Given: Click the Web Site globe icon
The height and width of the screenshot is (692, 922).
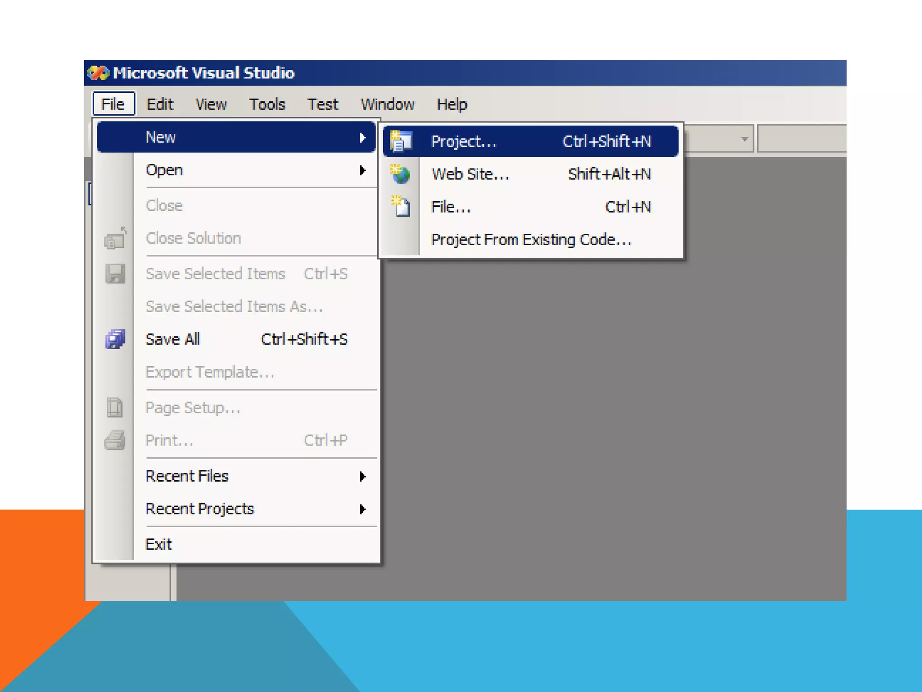Looking at the screenshot, I should pos(400,174).
